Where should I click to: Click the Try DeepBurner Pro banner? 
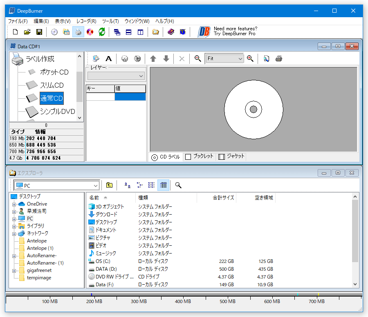pos(227,31)
